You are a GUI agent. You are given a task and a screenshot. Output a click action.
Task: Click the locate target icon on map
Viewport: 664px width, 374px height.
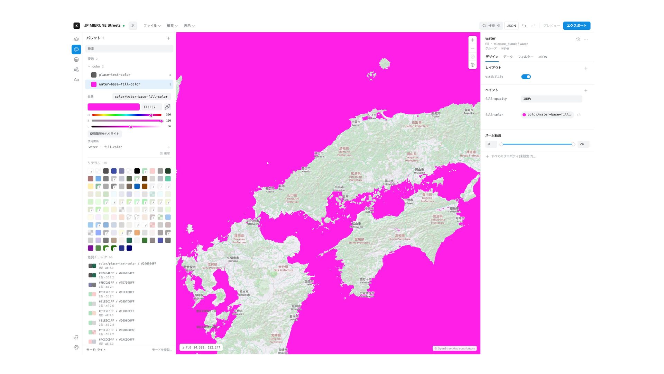[x=472, y=65]
